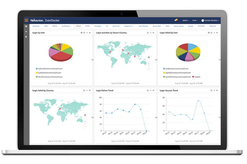The width and height of the screenshot is (247, 164).
Task: Zoom in on Login failed by Country map
Action: pos(85,122)
